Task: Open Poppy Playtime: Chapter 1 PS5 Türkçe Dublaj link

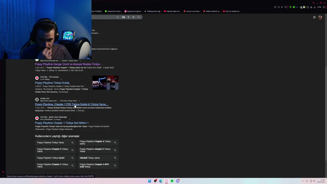Action: pos(72,104)
